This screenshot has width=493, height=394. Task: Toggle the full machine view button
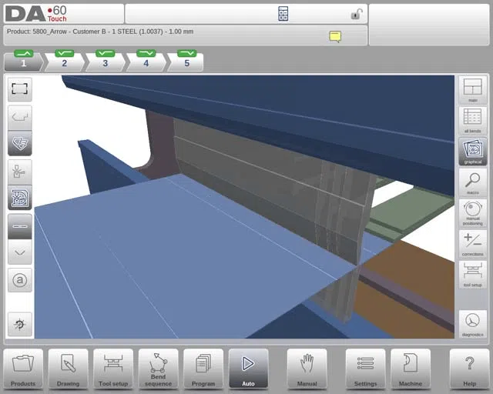coord(20,198)
